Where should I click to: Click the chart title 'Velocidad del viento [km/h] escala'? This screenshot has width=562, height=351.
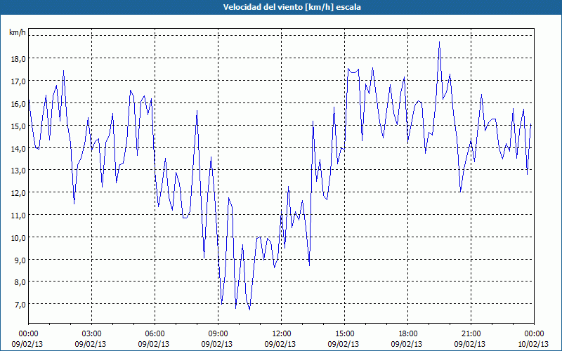[292, 7]
